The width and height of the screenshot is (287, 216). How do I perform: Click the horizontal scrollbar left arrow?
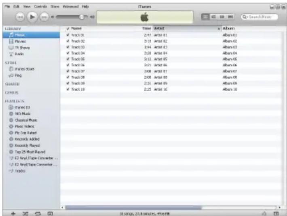click(62, 208)
